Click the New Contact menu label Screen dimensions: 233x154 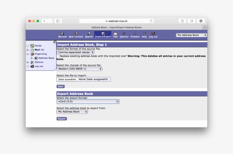click(x=76, y=37)
